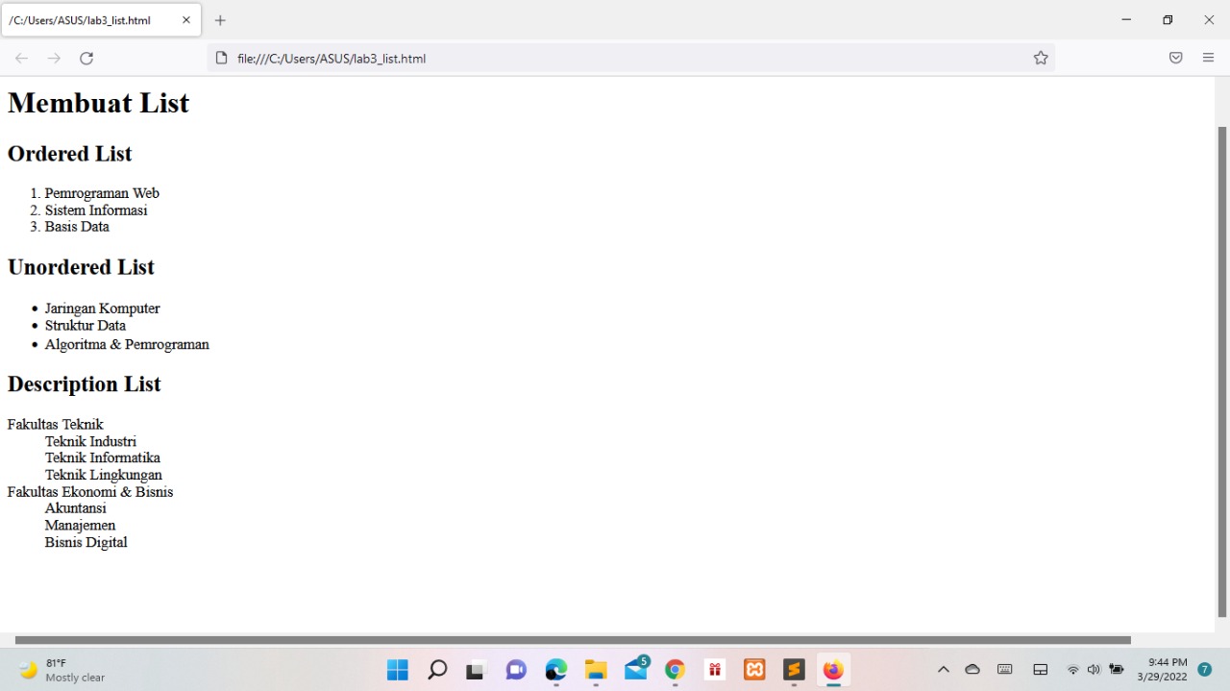Open the Mail app with badge
This screenshot has height=691, width=1230.
pyautogui.click(x=636, y=669)
